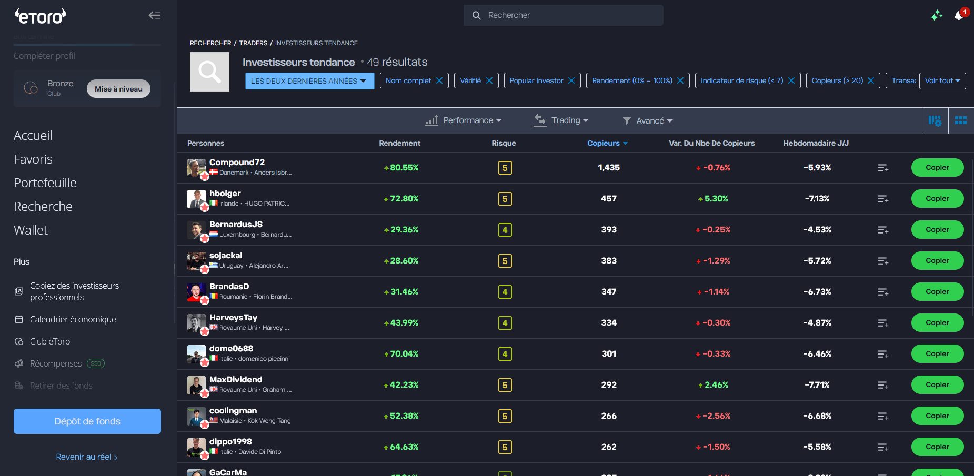Switch to grid view with the tiles icon
Screen dimensions: 974x476
tap(961, 120)
